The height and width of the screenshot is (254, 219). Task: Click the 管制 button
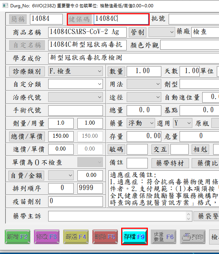tap(137, 33)
